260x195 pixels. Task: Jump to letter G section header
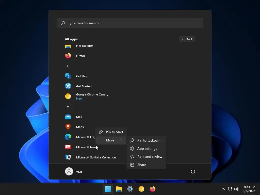pos(68,66)
